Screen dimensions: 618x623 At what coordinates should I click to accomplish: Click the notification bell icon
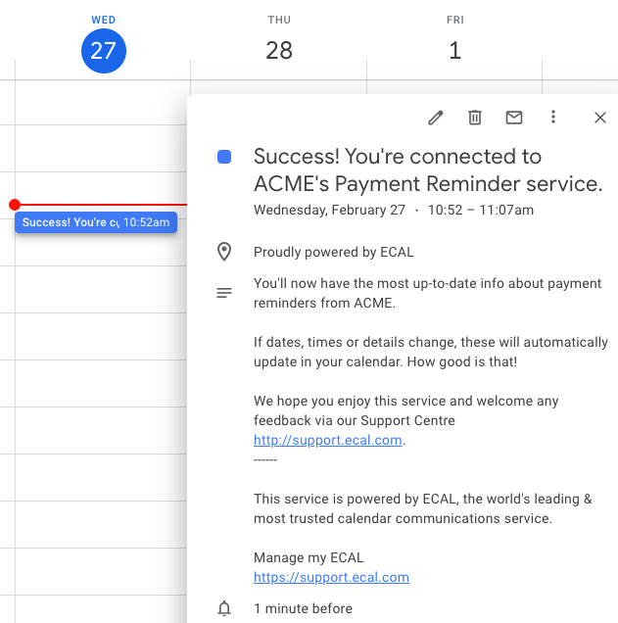[x=224, y=608]
